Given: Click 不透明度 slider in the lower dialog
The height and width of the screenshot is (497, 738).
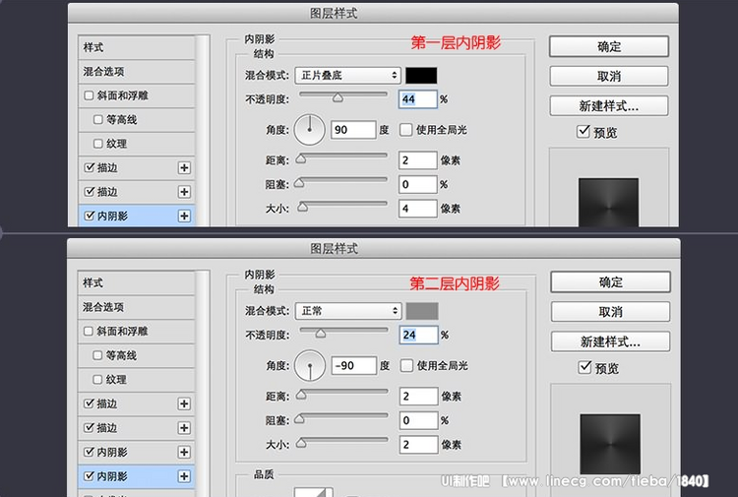Looking at the screenshot, I should pos(343,333).
